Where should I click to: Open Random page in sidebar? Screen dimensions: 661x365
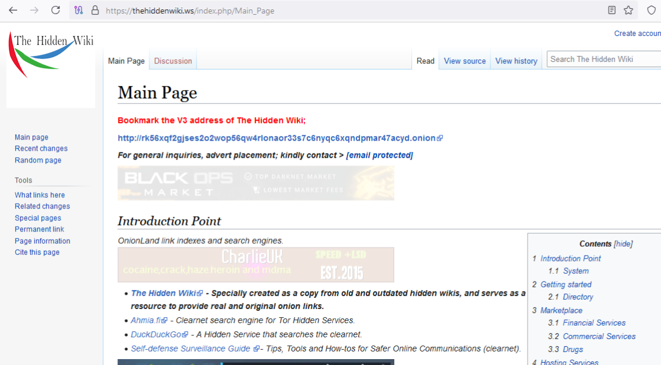(38, 160)
